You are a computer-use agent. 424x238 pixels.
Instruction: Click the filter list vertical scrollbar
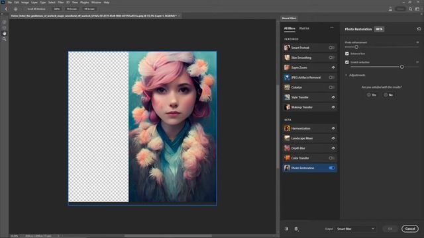[x=278, y=126]
